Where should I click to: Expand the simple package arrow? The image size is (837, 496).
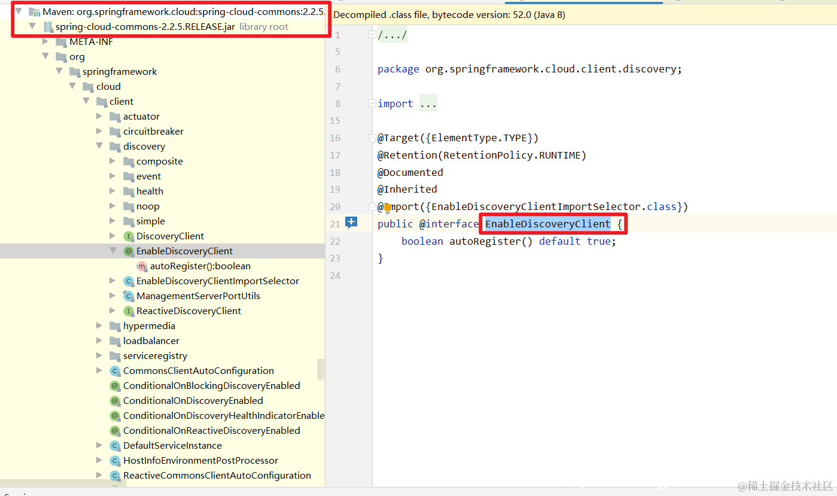point(112,221)
